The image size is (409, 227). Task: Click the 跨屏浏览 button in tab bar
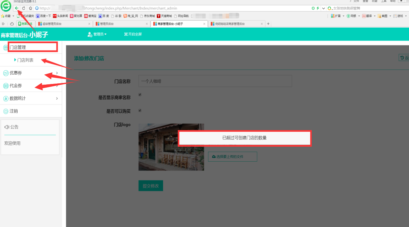click(x=25, y=24)
